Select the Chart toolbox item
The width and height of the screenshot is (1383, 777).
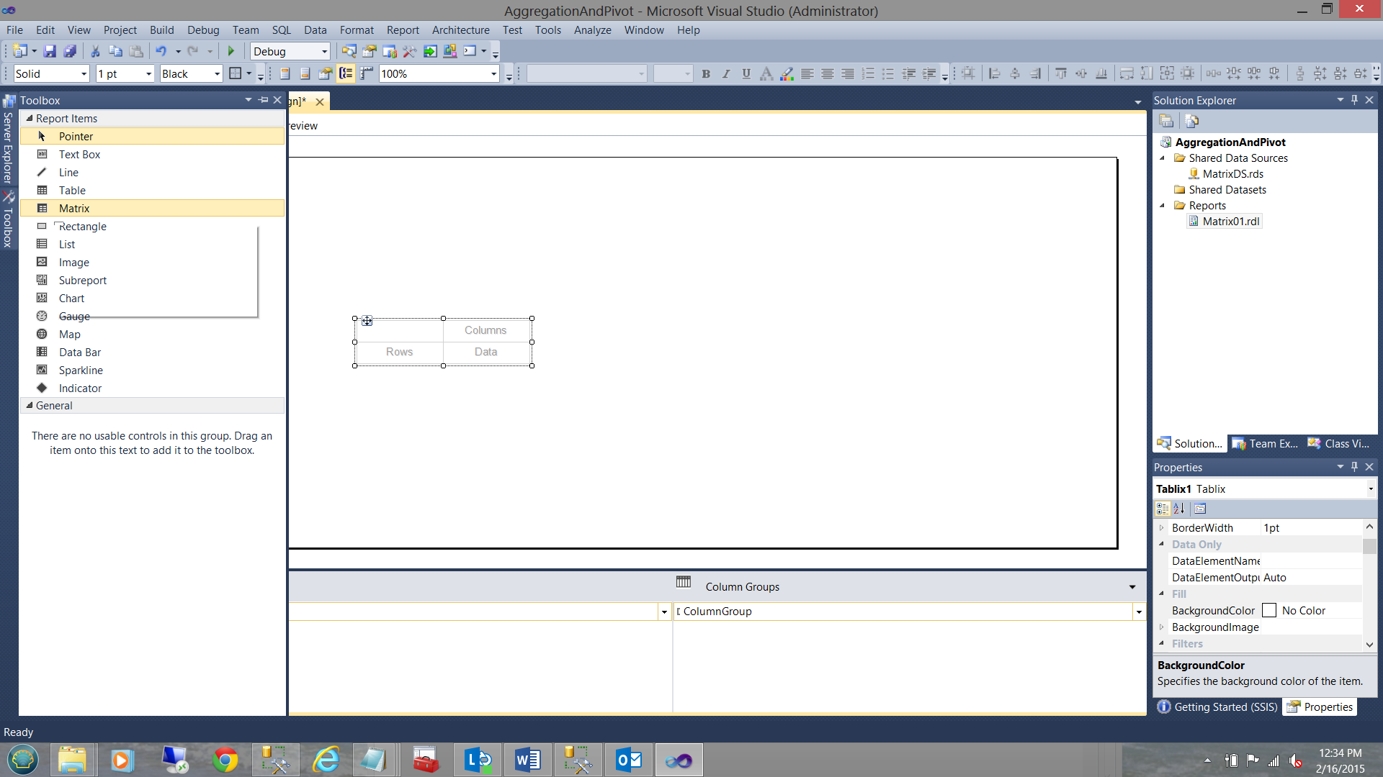pyautogui.click(x=71, y=299)
